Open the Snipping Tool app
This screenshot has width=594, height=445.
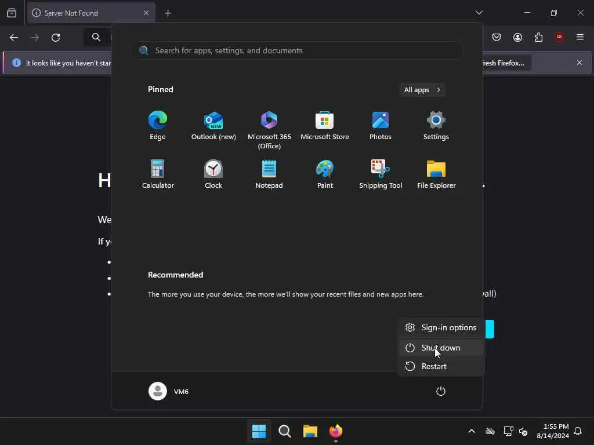pyautogui.click(x=381, y=174)
